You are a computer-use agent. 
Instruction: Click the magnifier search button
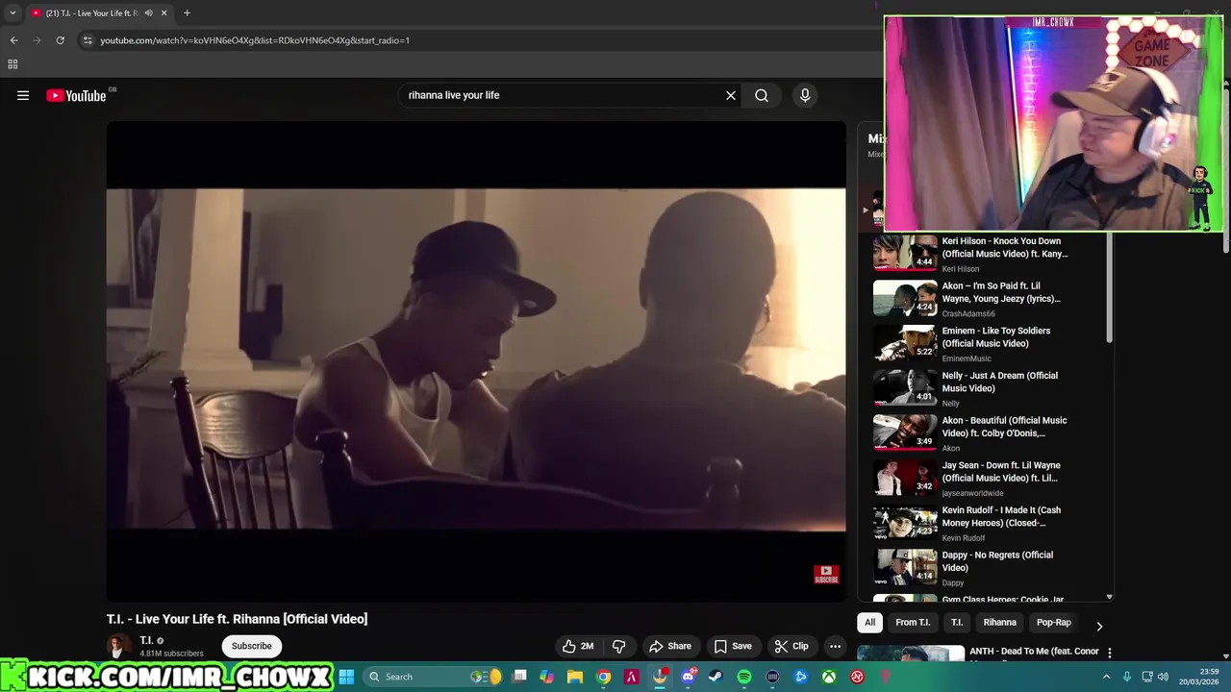[762, 95]
